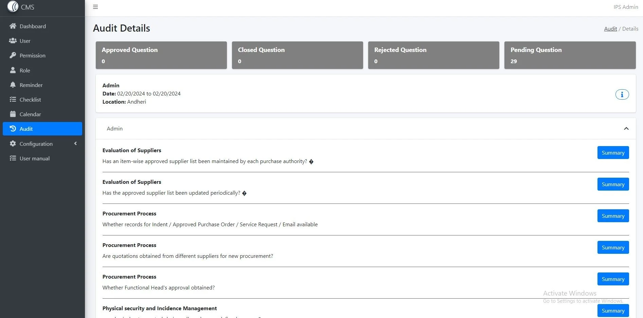Click the Details breadcrumb text
This screenshot has height=318, width=643.
[630, 29]
